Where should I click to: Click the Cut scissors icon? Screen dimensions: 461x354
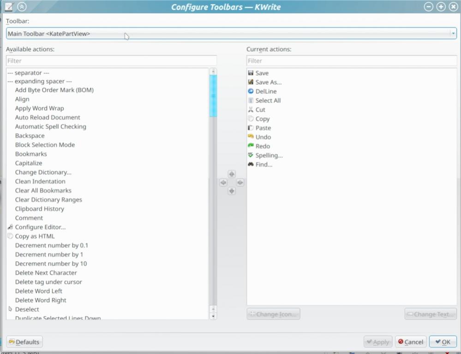pos(251,110)
